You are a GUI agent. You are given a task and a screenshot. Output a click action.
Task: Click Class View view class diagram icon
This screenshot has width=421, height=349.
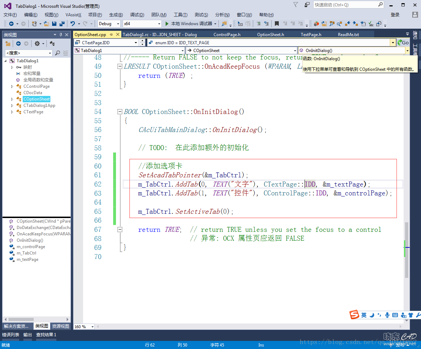(x=52, y=44)
